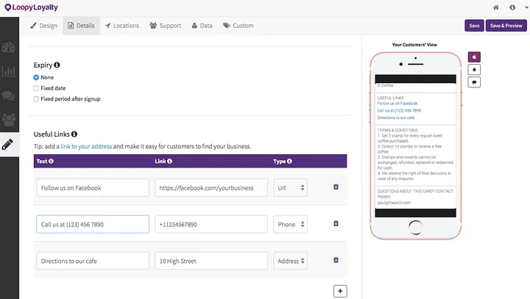Select the None expiry option

click(x=36, y=78)
